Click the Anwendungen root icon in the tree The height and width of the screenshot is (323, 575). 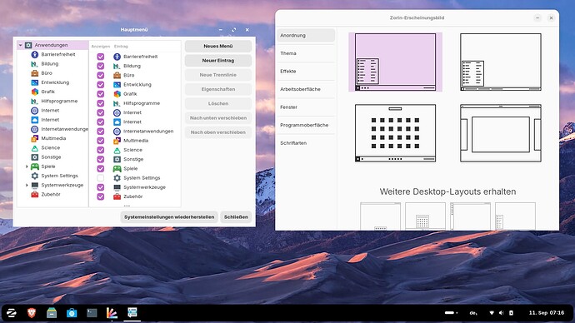point(28,45)
